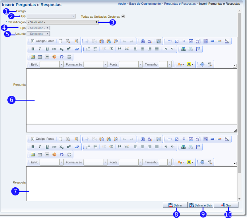Click subscript icon in the Pergunta editor
Viewport: 247px width, 218px height.
61,49
